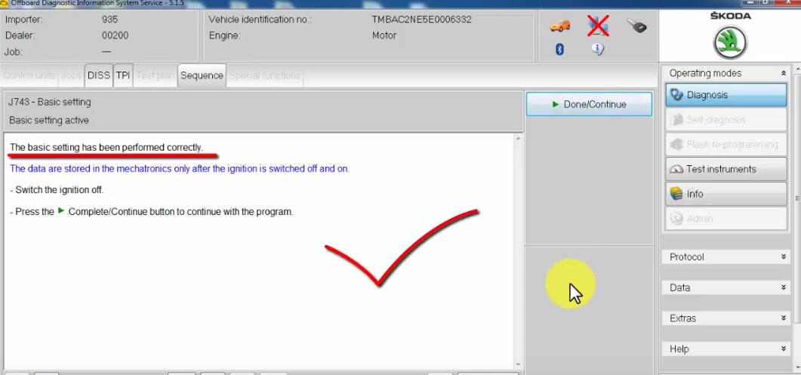Viewport: 801px width, 375px height.
Task: Click the Self-diagnosis button
Action: (x=726, y=119)
